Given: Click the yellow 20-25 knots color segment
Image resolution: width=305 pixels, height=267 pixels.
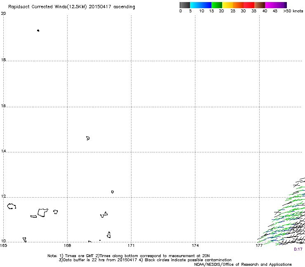Looking at the screenshot, I should 228,5.
